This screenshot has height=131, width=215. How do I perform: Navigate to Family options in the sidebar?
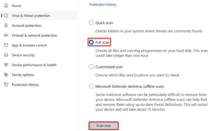point(23,75)
